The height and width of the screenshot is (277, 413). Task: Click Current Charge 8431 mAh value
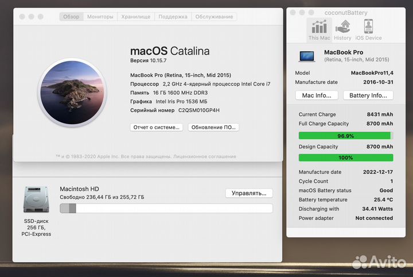[380, 114]
